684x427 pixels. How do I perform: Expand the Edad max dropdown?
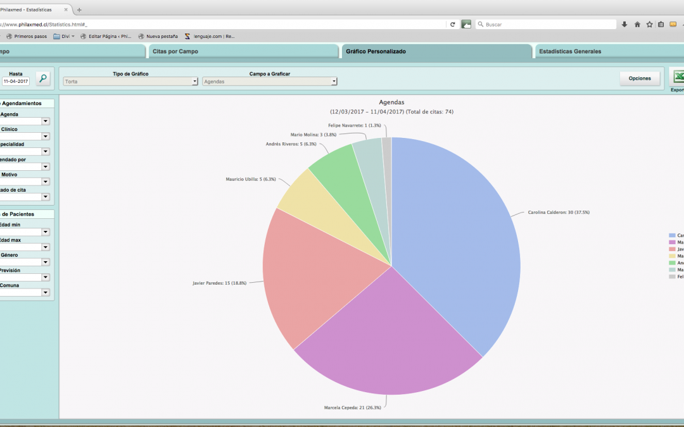[46, 247]
